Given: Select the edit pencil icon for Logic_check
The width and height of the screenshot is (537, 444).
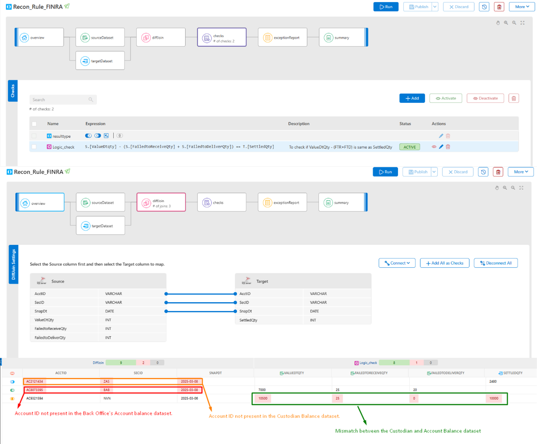Looking at the screenshot, I should tap(441, 147).
